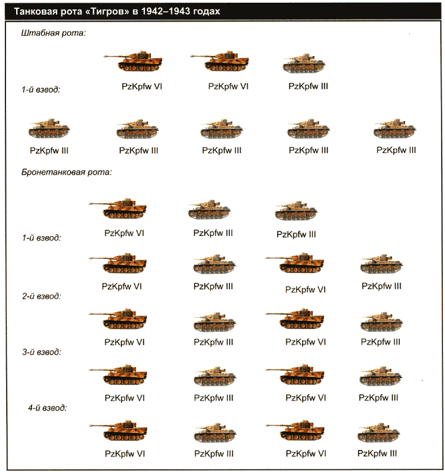Viewport: 445px width, 472px height.
Task: Select the PzKpfw VI tank image directly below Бронетанковая рота
Action: pos(124,211)
